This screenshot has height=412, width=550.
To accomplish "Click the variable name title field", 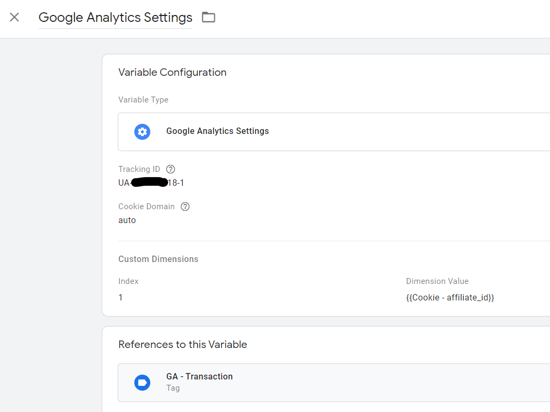I will pyautogui.click(x=115, y=18).
